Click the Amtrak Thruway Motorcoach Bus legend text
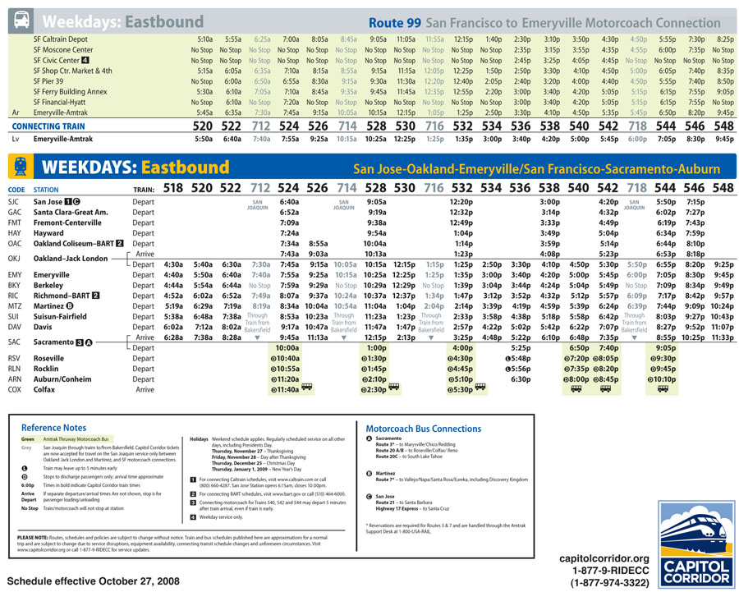The width and height of the screenshot is (739, 592). (x=76, y=439)
